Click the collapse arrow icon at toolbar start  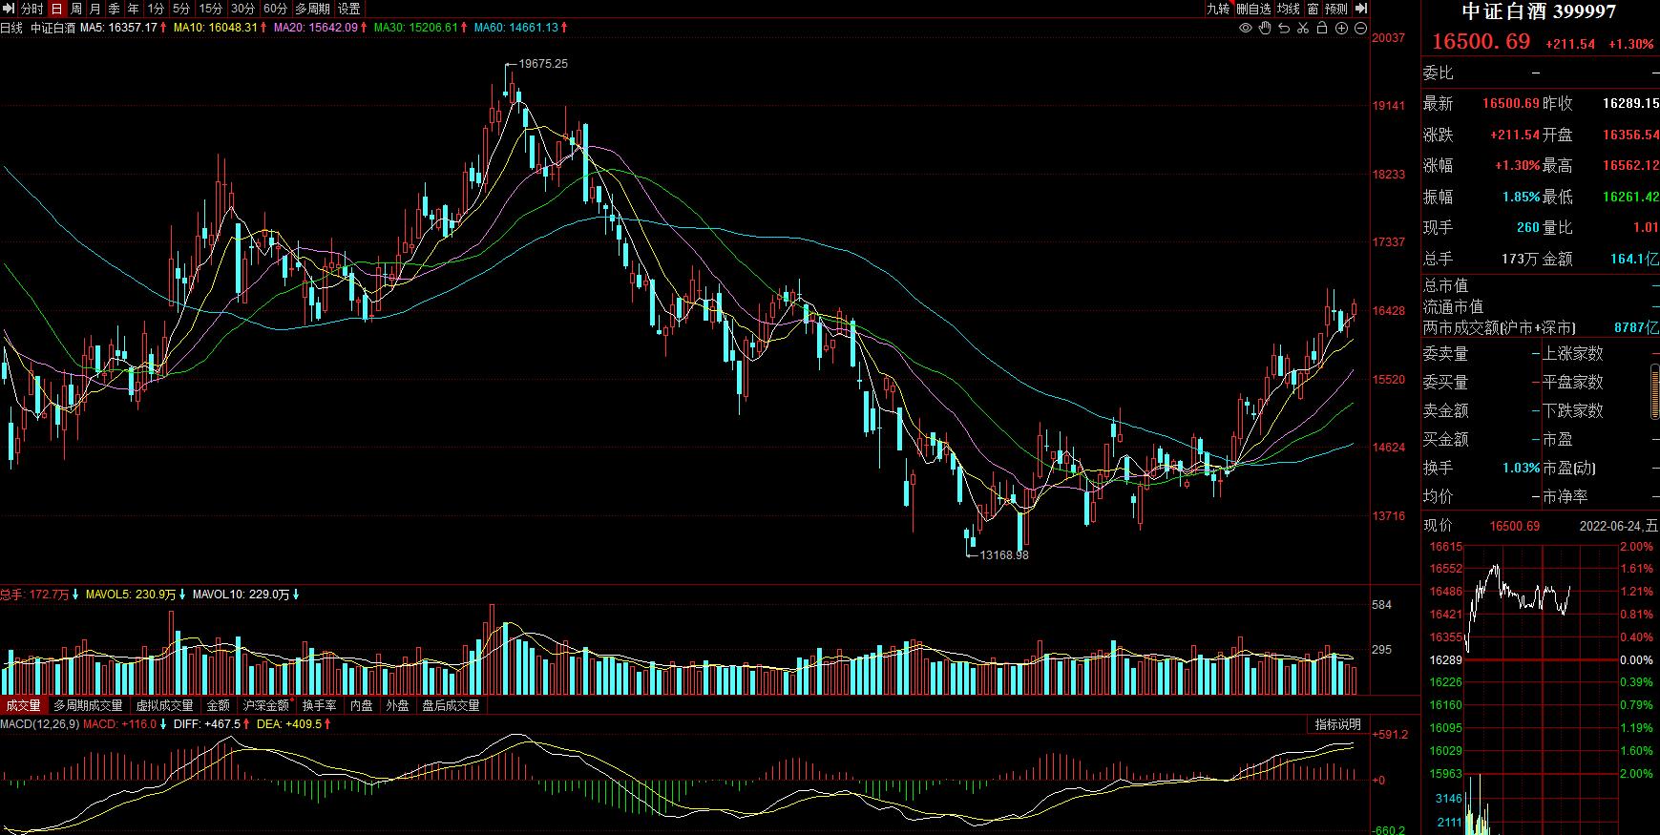pos(10,9)
